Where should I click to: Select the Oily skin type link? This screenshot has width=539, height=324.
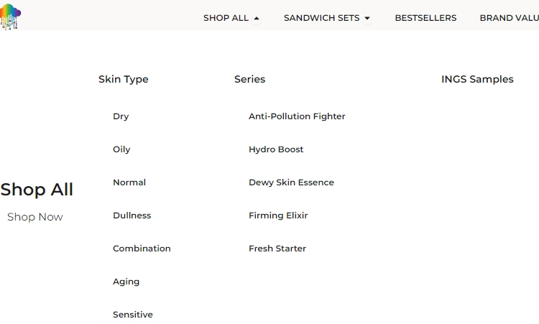121,149
